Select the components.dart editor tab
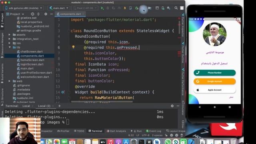The height and width of the screenshot is (144, 256). coord(70,14)
